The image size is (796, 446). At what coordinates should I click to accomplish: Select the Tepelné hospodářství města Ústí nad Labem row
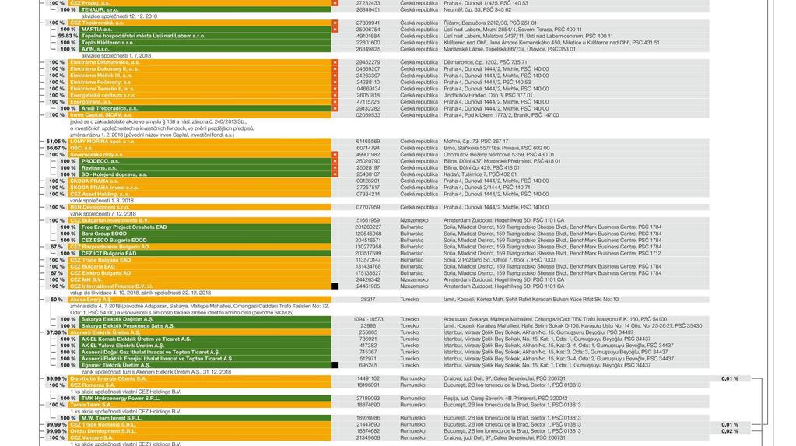[205, 36]
